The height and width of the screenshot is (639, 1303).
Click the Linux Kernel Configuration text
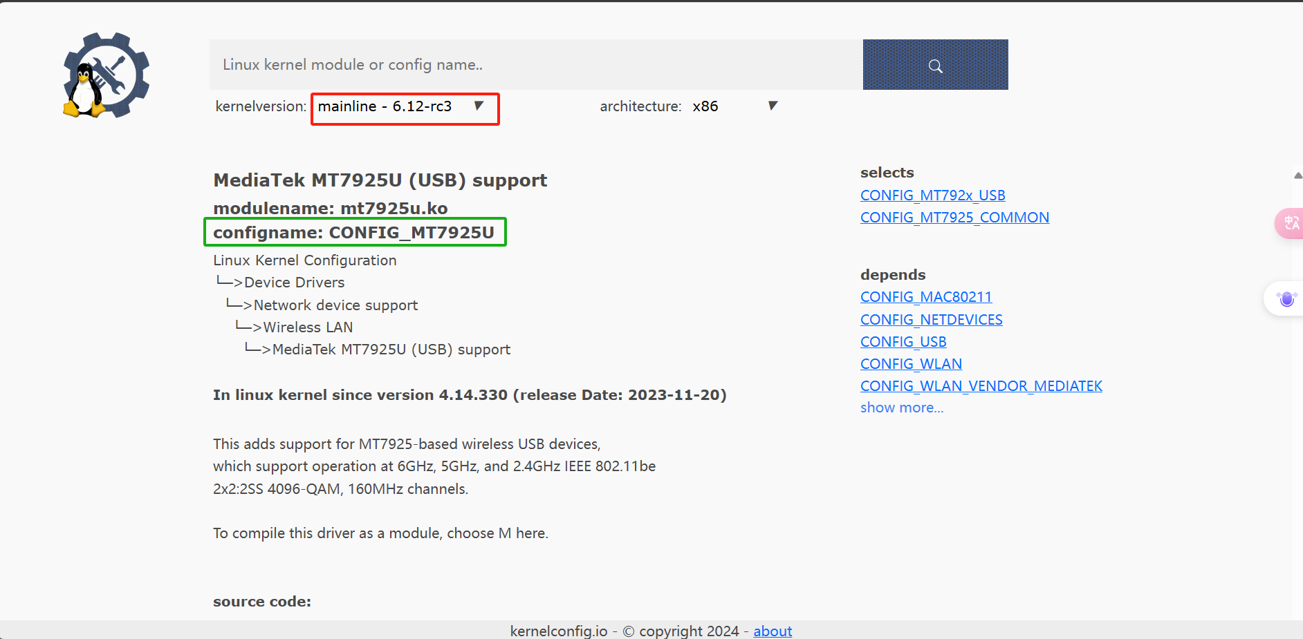305,260
